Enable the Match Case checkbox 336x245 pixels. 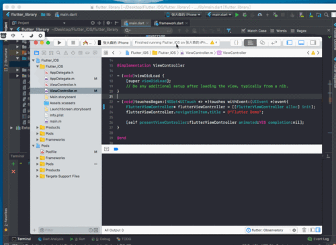(x=243, y=31)
